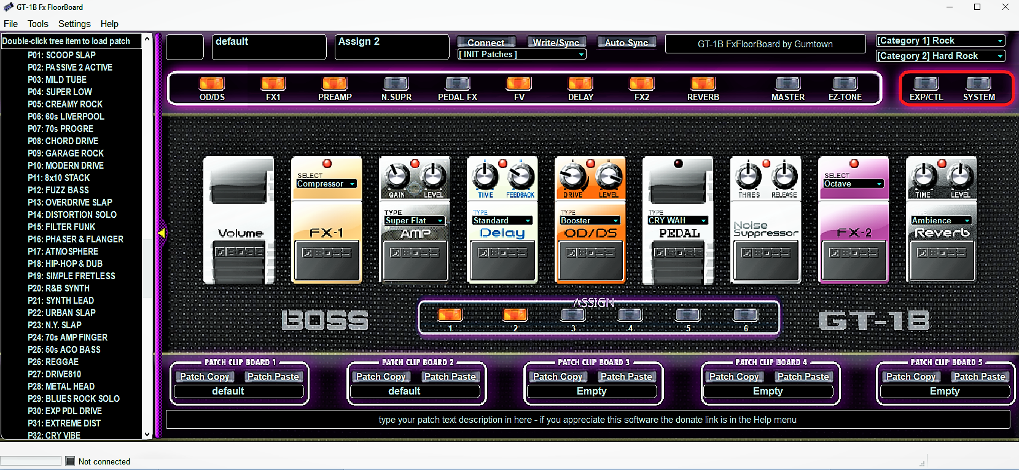The image size is (1019, 470).
Task: Toggle the FX1 effect button
Action: coord(273,83)
